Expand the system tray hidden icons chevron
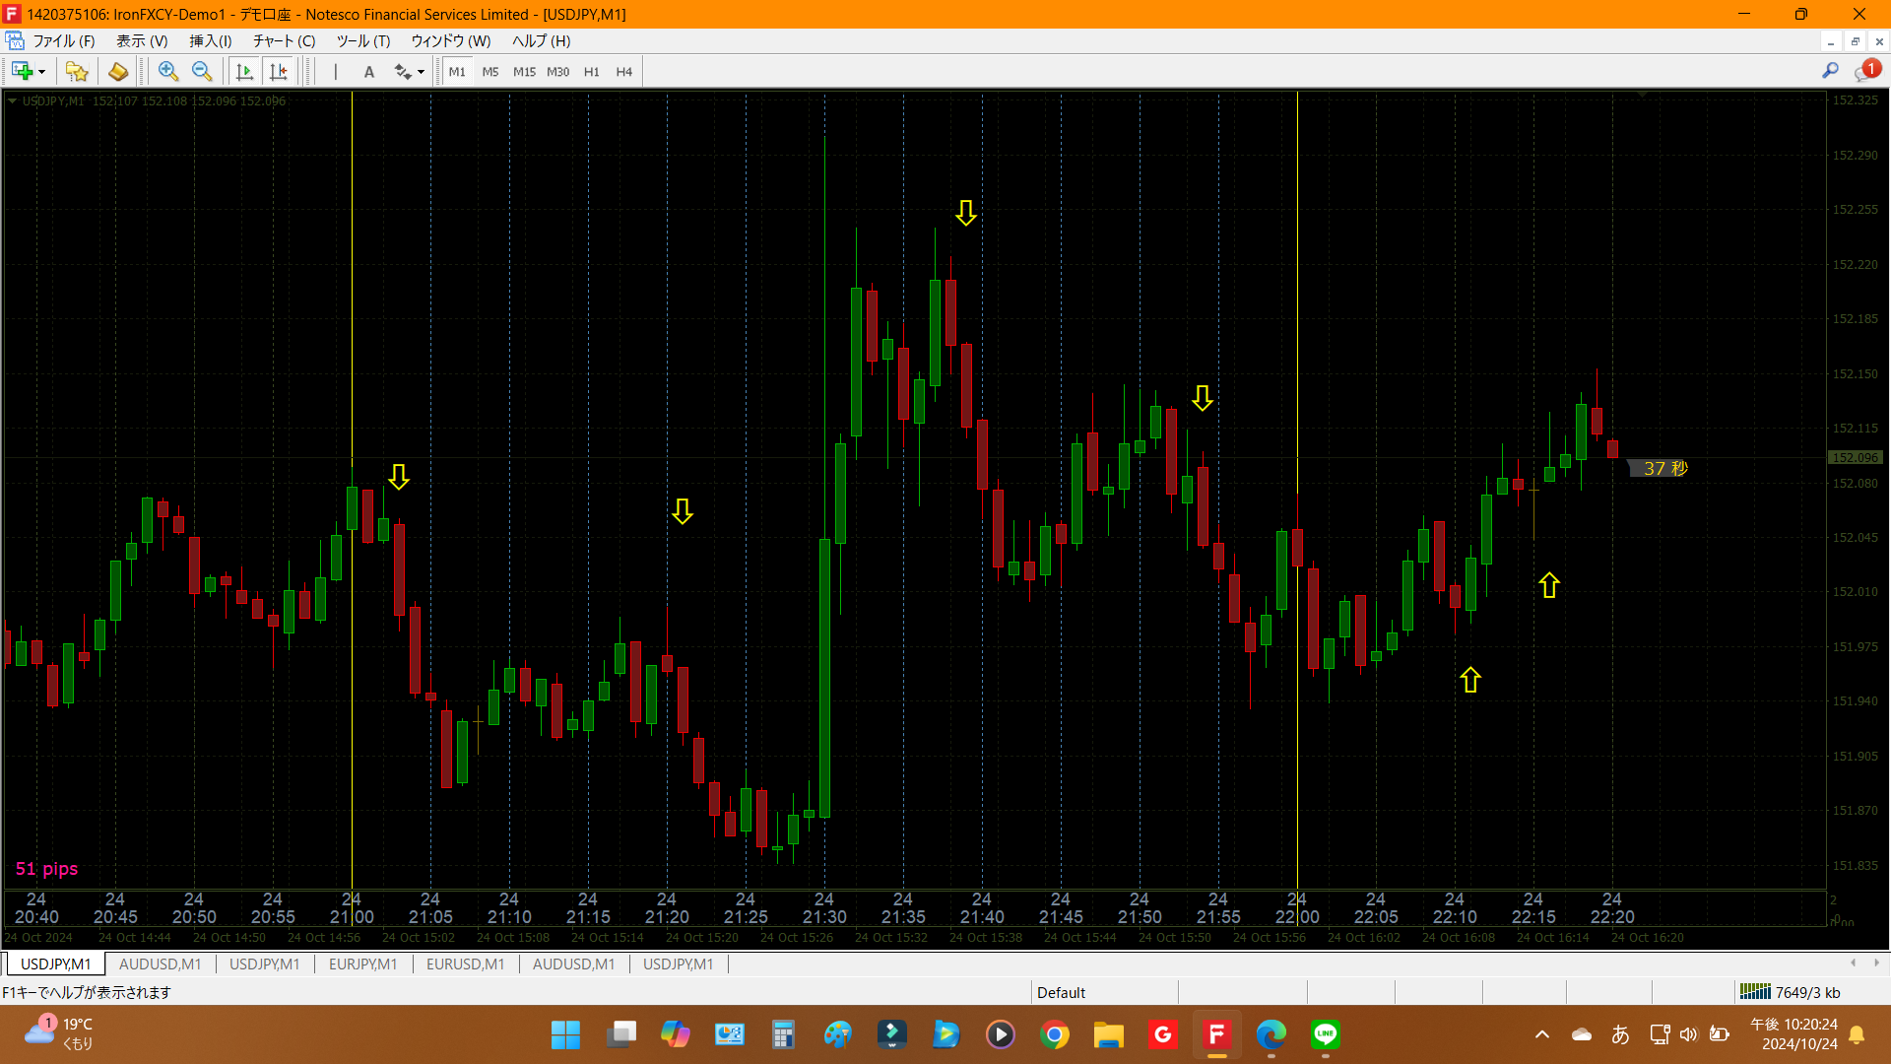Screen dimensions: 1891x1064 pyautogui.click(x=1542, y=1034)
